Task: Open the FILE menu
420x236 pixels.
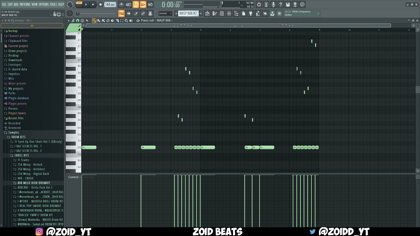Action: click(4, 4)
